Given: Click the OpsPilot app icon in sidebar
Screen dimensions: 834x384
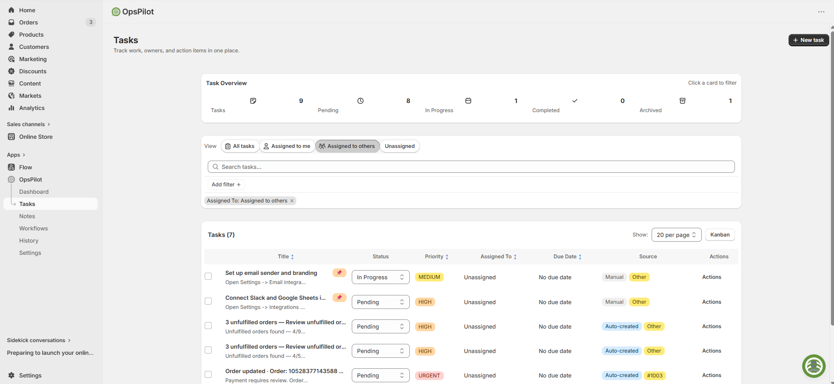Looking at the screenshot, I should pyautogui.click(x=11, y=179).
